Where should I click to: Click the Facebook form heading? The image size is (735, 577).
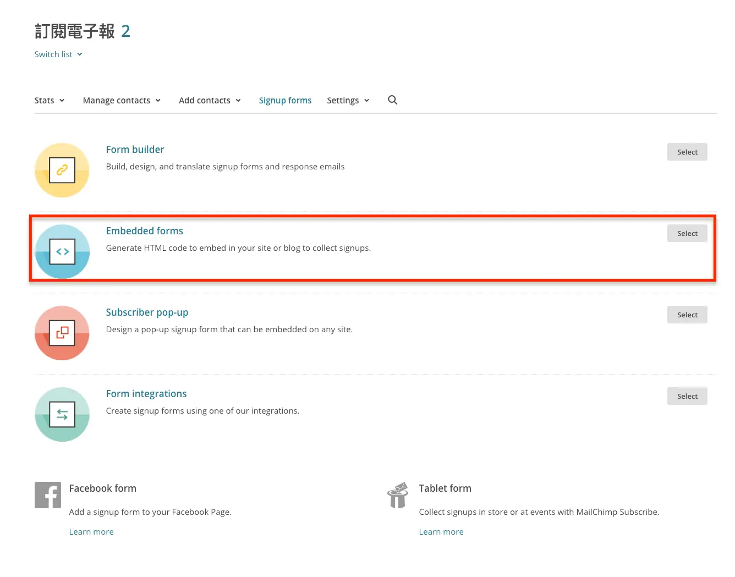coord(103,488)
